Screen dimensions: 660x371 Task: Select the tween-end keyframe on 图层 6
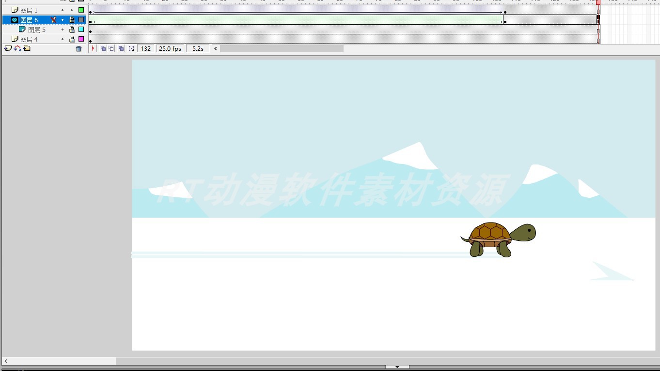click(x=505, y=22)
